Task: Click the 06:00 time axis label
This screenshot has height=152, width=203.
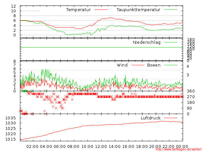Action: pos(60,147)
